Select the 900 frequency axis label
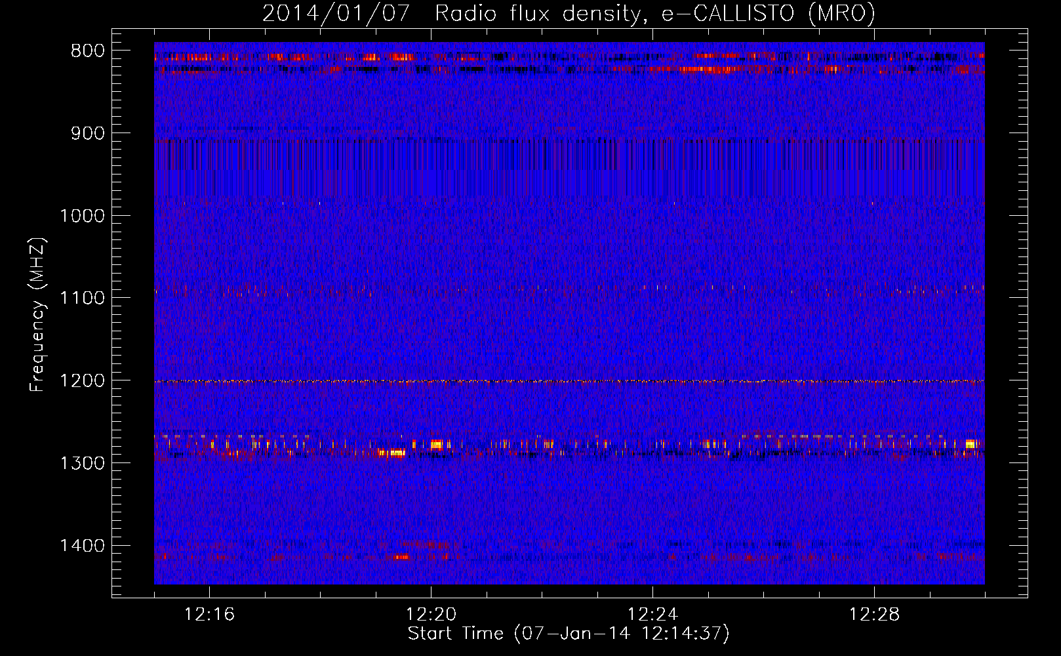 (x=88, y=133)
